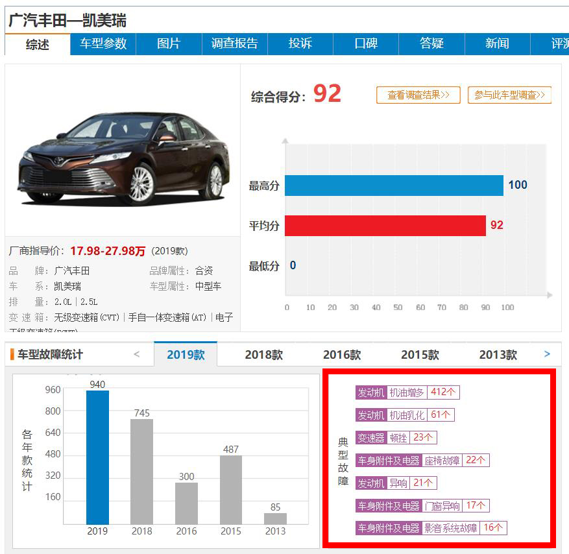Click the series value 凯美瑞
Screen dimensions: 569x554
point(67,286)
